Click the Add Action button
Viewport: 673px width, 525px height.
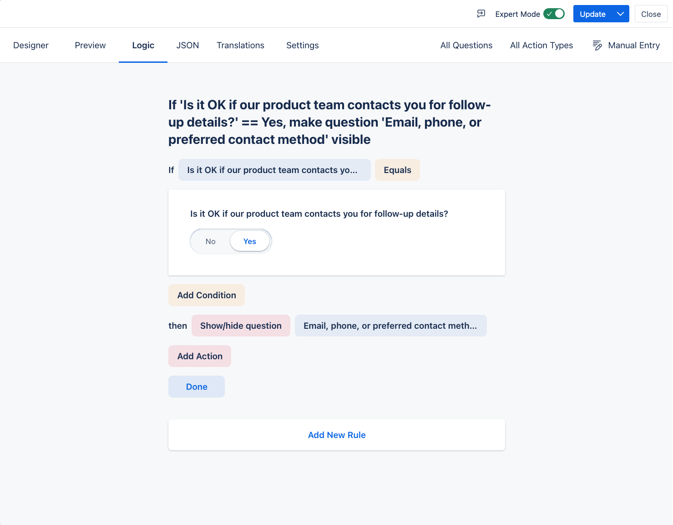pos(200,356)
